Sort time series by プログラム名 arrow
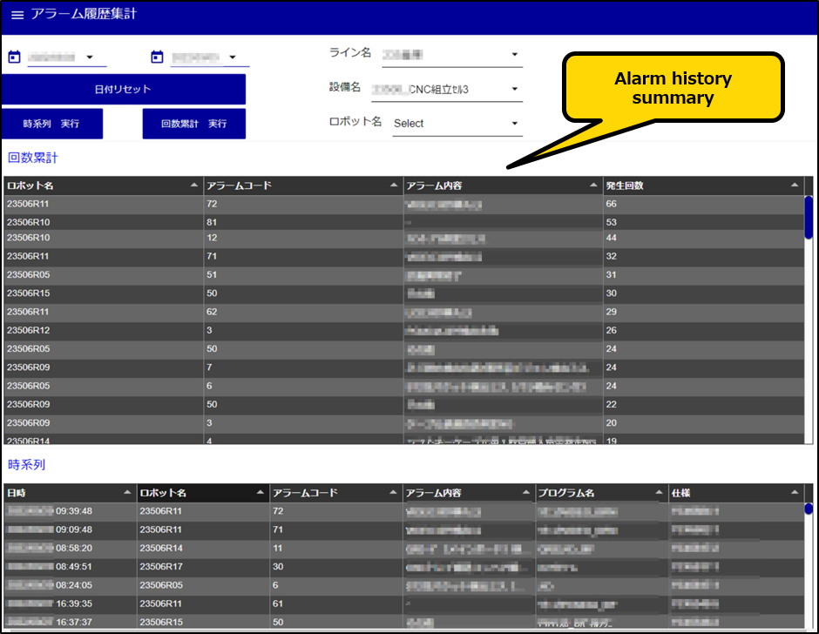 pos(659,493)
